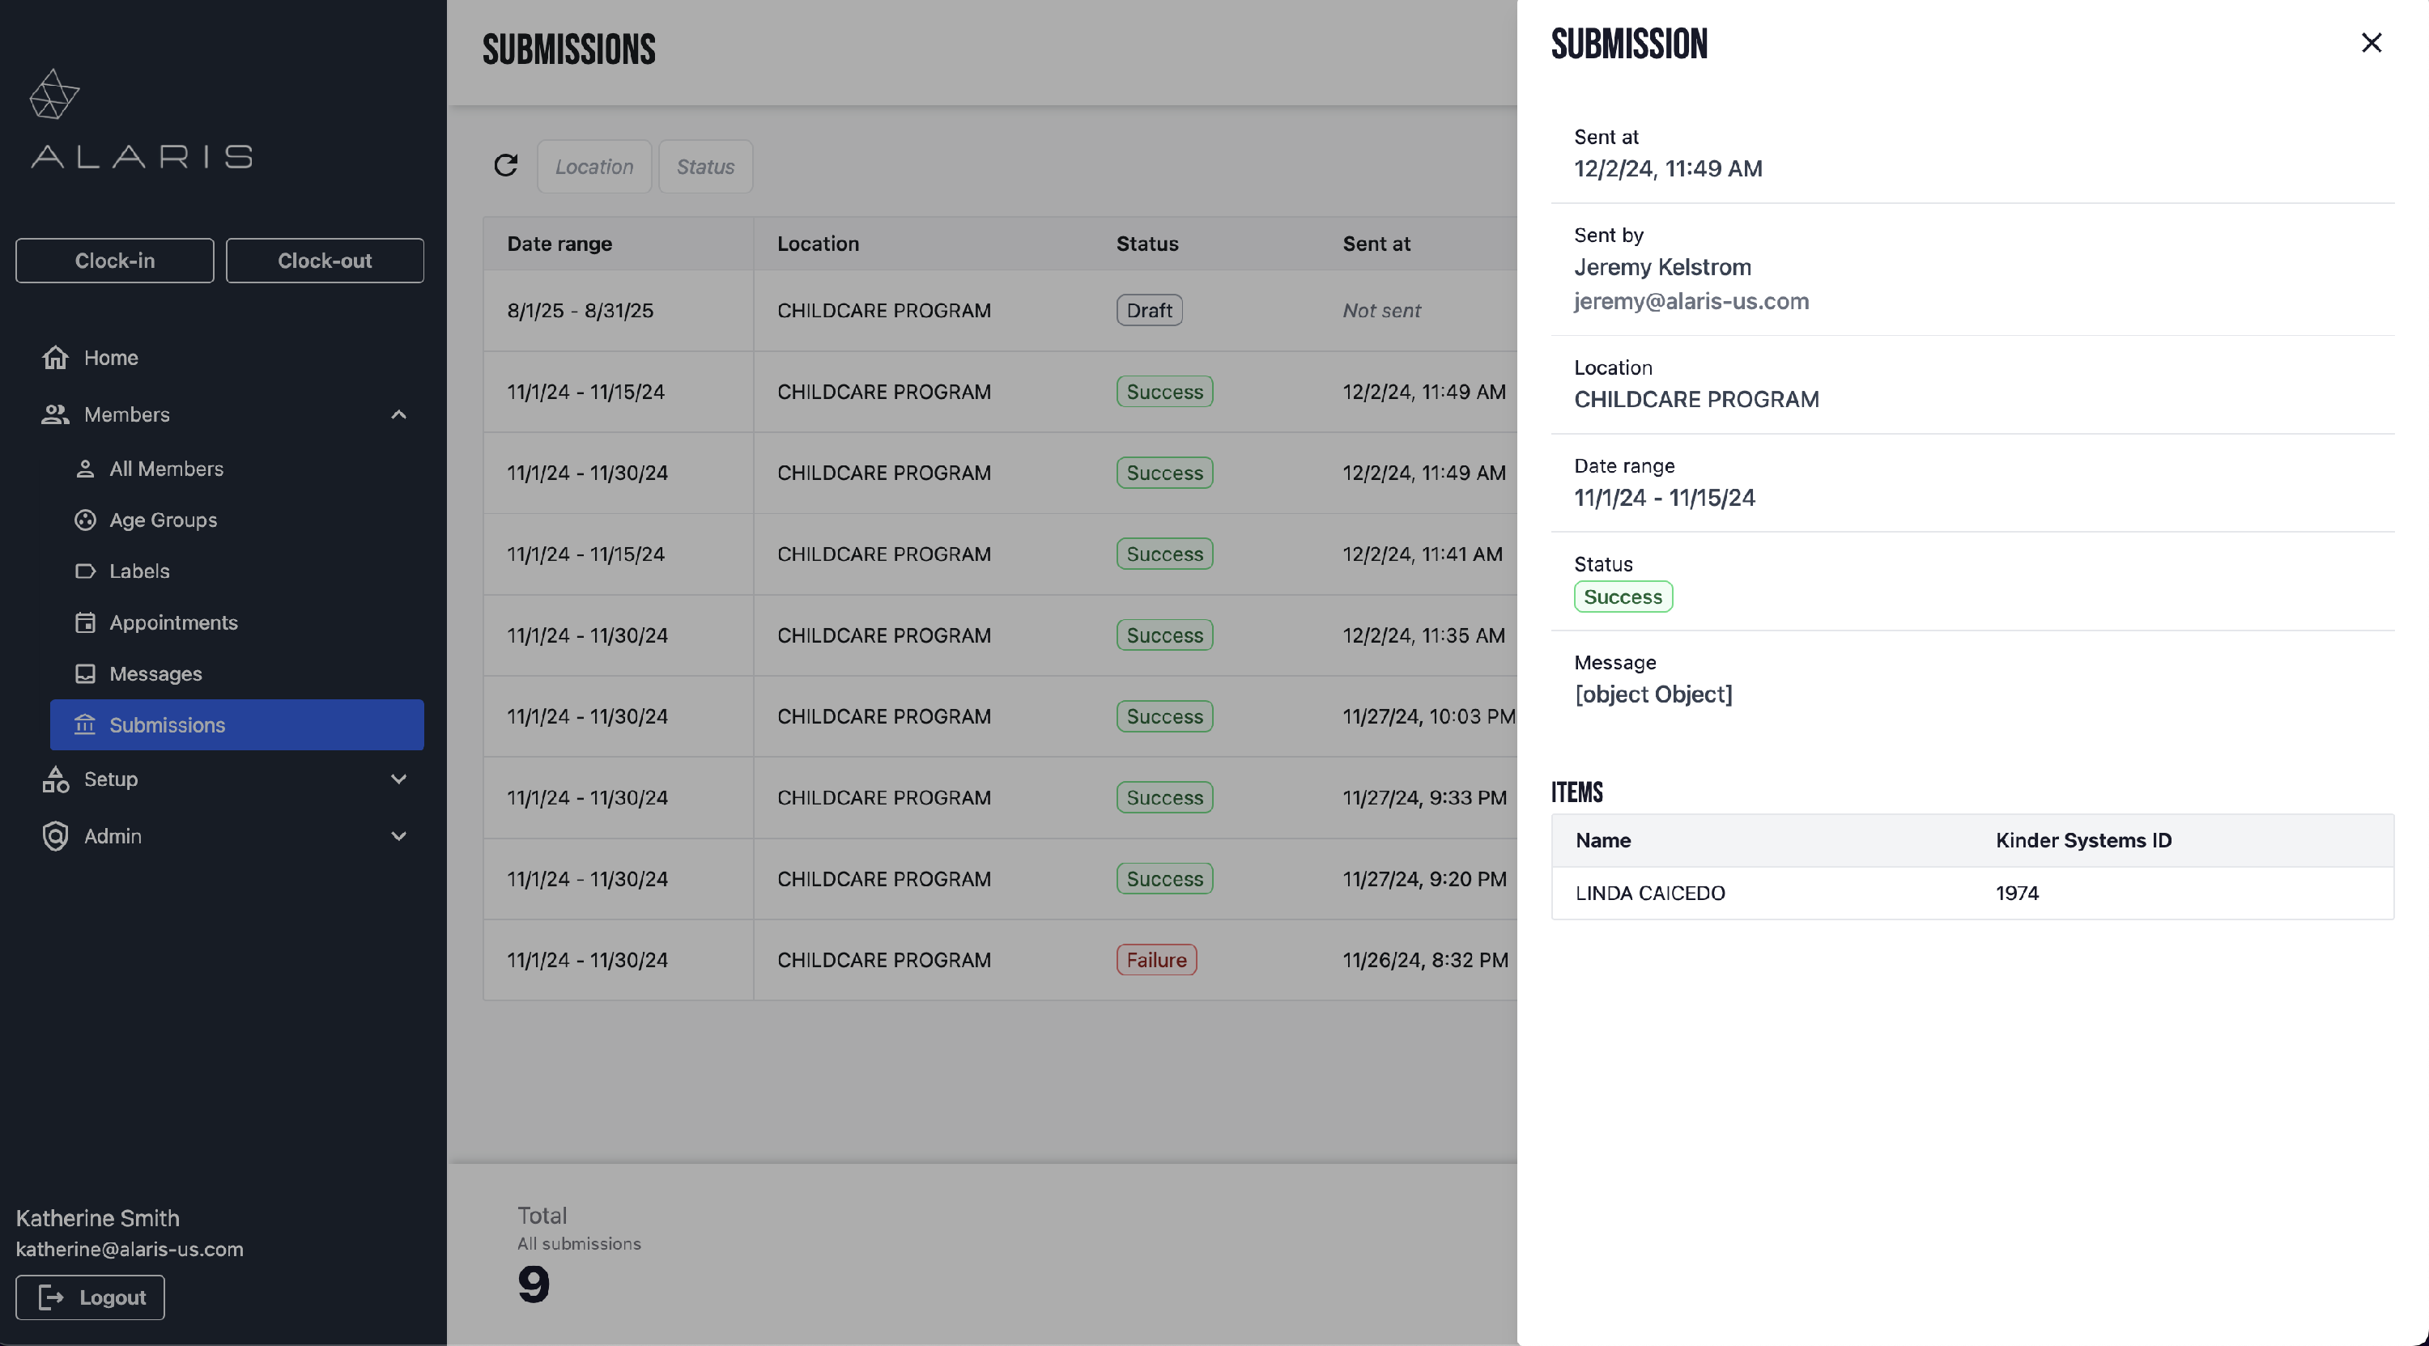The height and width of the screenshot is (1346, 2429).
Task: Collapse the Members section chevron
Action: (x=399, y=414)
